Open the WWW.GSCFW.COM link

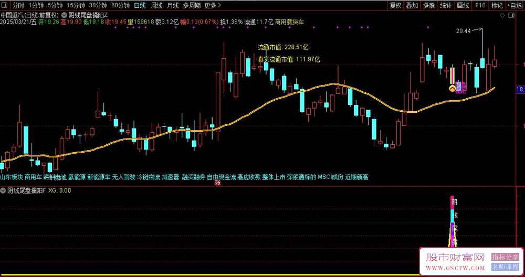pos(455,268)
